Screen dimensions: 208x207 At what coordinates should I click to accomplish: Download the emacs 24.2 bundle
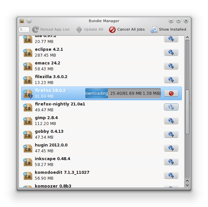pyautogui.click(x=171, y=66)
